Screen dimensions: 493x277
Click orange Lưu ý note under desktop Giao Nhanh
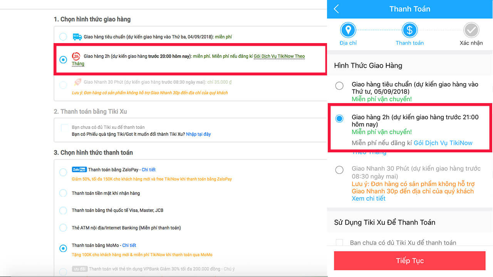[x=150, y=93]
